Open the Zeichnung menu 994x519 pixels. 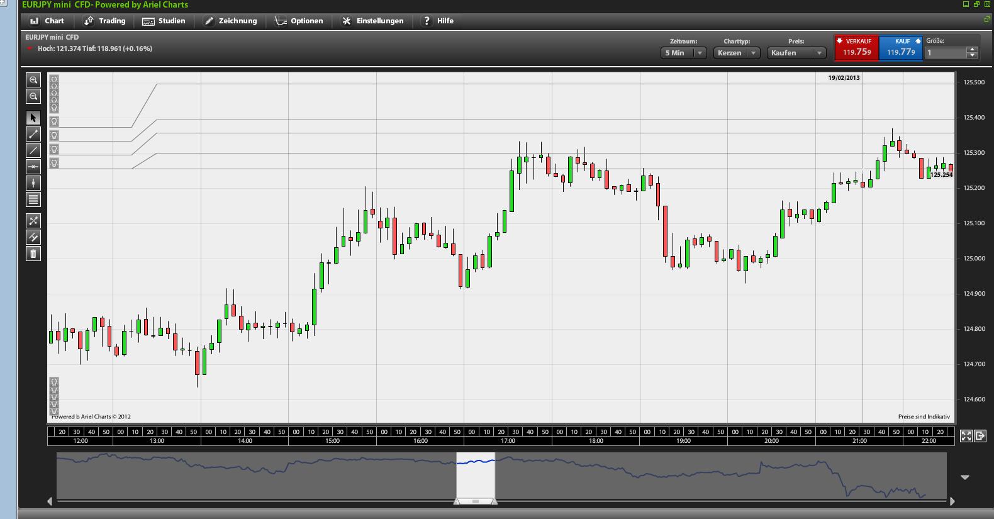tap(230, 21)
